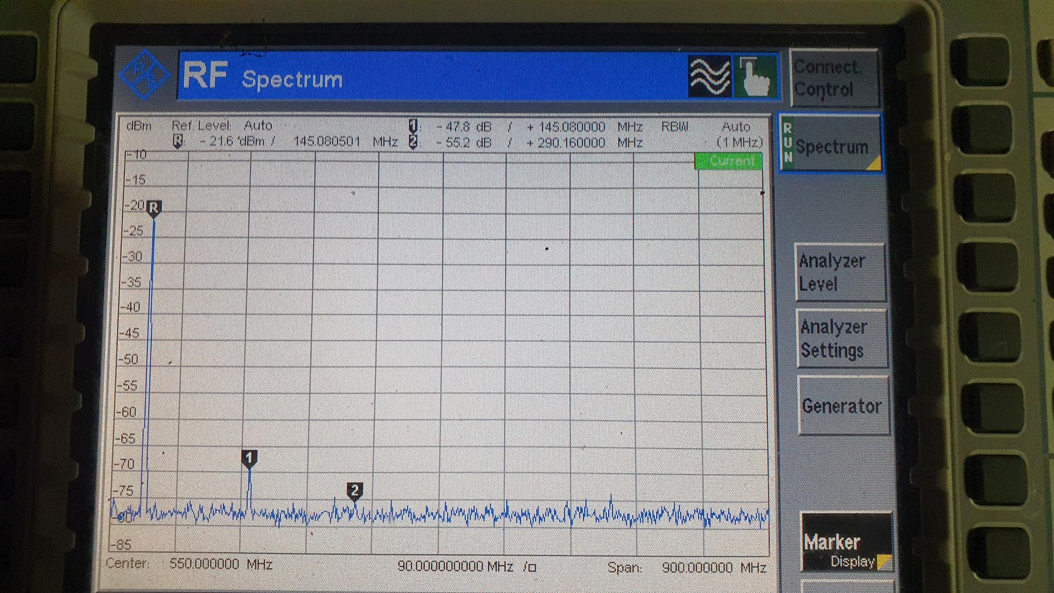Click the -85 level axis label
1054x593 pixels.
(x=121, y=544)
